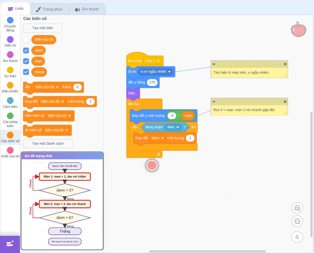Select the Hiển thị category circle

(10, 40)
